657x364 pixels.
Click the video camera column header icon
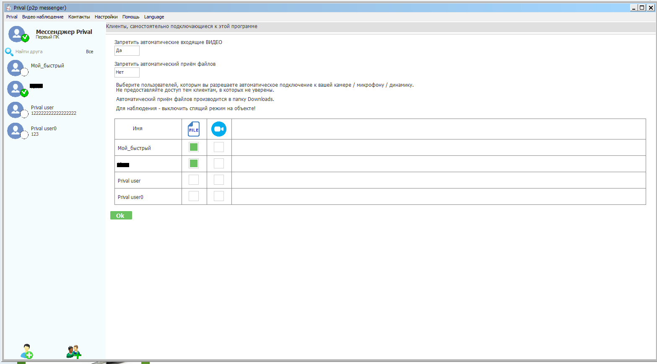[x=219, y=129]
